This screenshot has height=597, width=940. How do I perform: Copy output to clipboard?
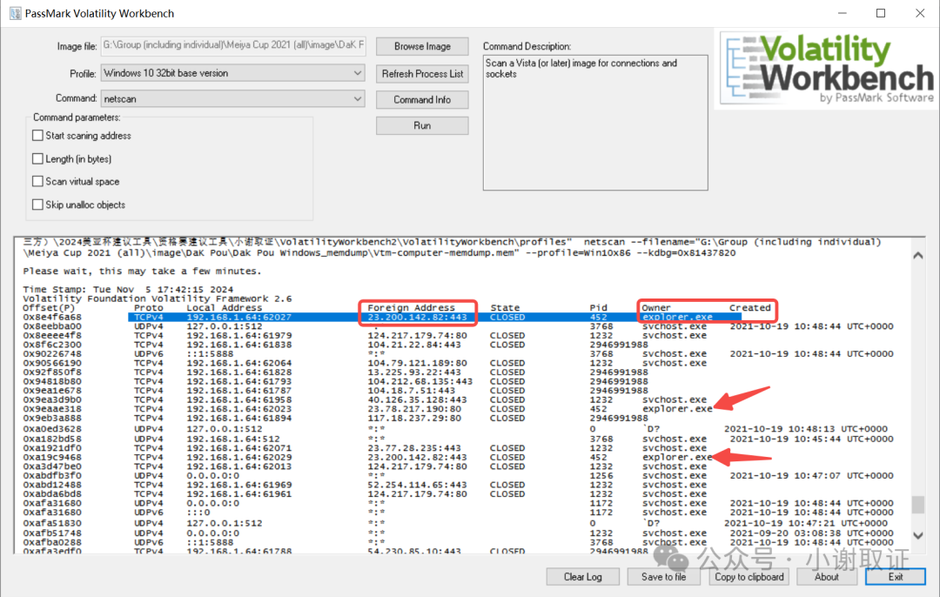[x=749, y=577]
